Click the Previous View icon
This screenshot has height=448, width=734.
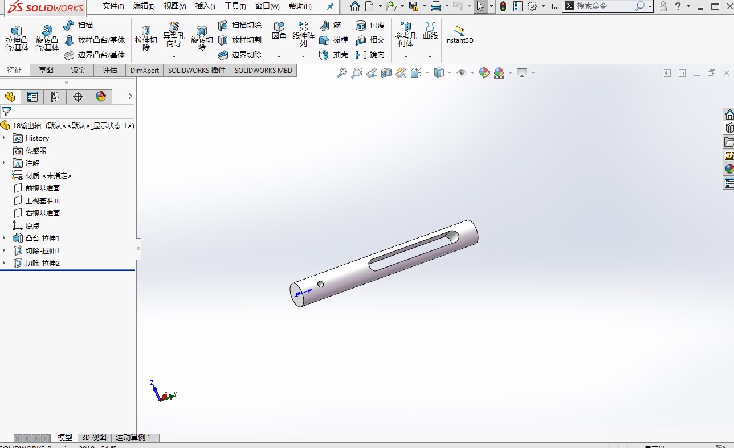click(372, 73)
